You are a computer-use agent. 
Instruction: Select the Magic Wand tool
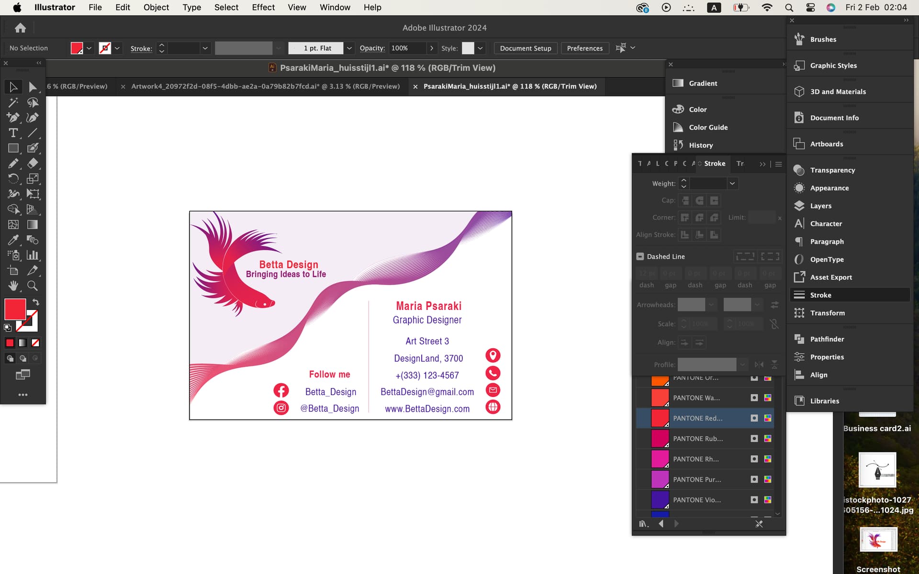point(13,102)
